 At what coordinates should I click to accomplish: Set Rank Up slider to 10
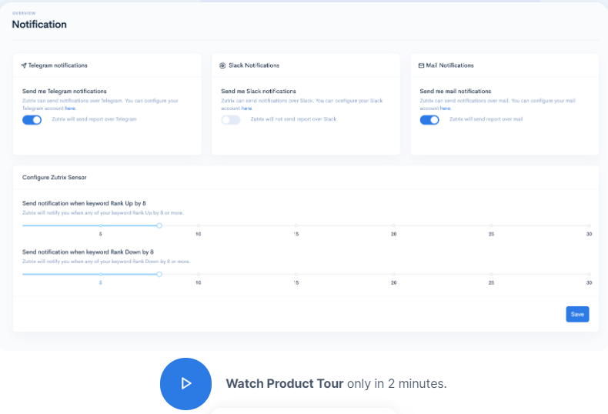pos(199,225)
